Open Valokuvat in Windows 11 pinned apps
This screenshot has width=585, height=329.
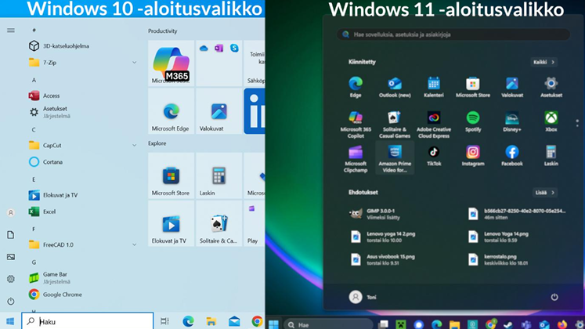pyautogui.click(x=512, y=87)
